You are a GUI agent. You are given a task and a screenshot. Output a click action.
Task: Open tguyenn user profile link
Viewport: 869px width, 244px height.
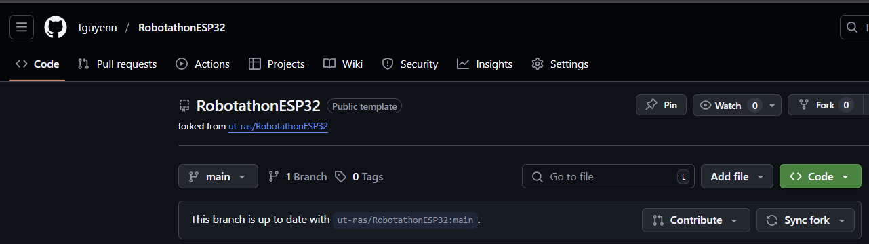click(97, 28)
